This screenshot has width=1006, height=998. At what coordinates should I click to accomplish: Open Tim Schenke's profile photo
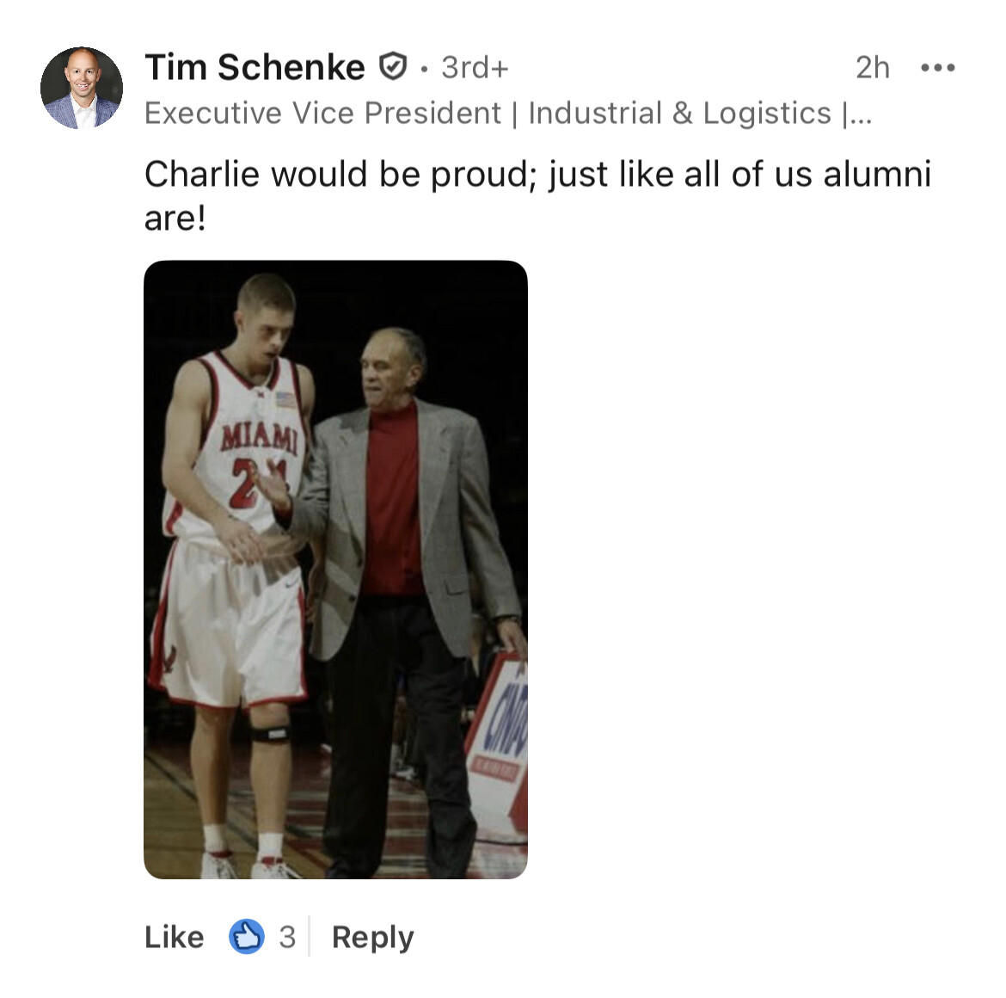click(x=82, y=88)
